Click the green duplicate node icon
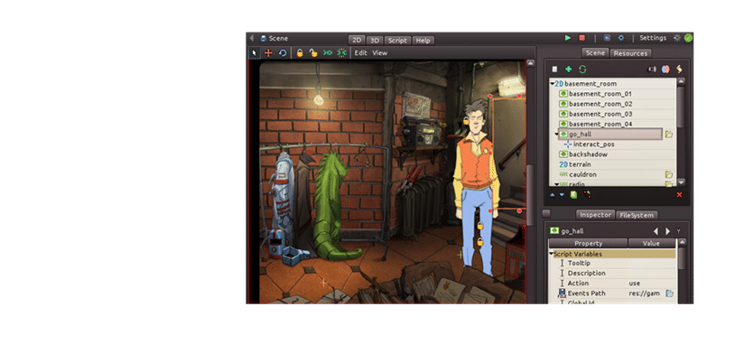The image size is (736, 344). [573, 195]
